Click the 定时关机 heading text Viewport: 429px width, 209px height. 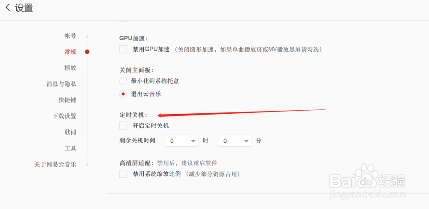pyautogui.click(x=133, y=115)
